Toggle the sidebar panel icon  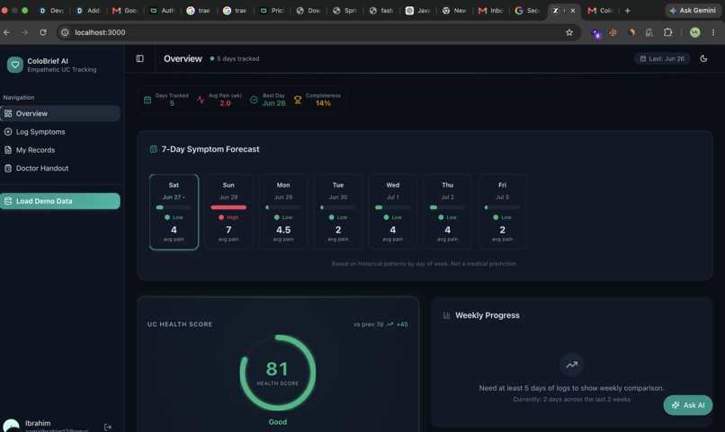139,58
